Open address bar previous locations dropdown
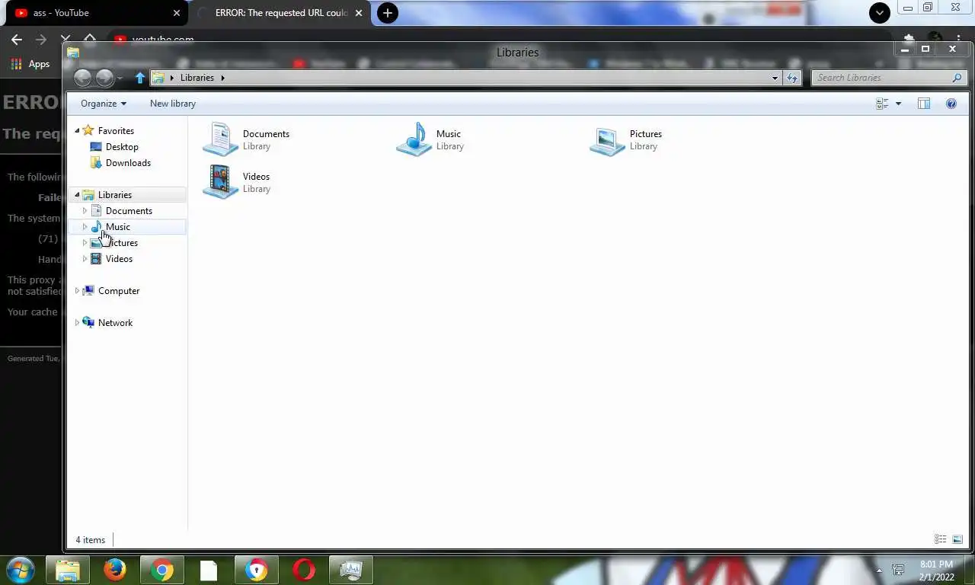Viewport: 975px width, 585px height. click(775, 78)
